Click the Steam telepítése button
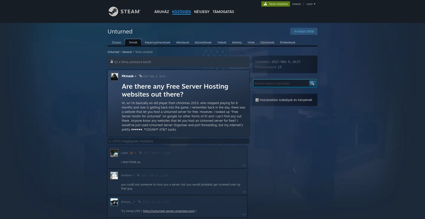 [276, 4]
